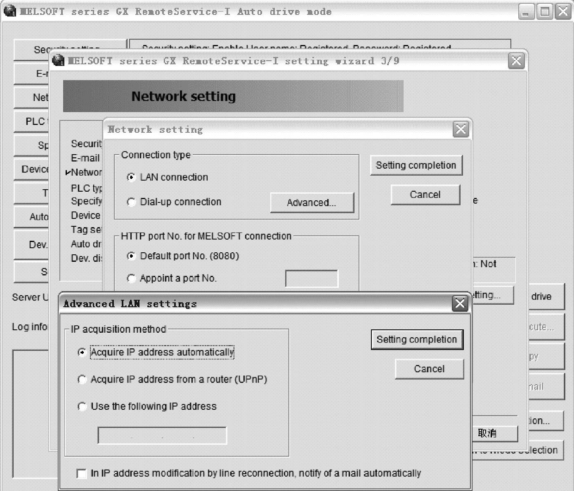Click the Net button in the main window
Viewport: 574px width, 491px height.
pos(31,98)
